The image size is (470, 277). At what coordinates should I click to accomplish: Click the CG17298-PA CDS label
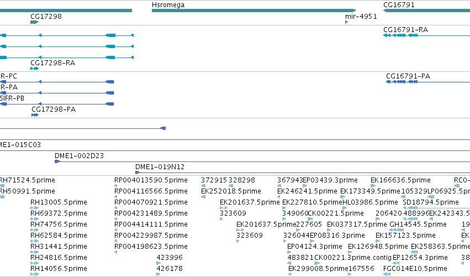pyautogui.click(x=54, y=109)
